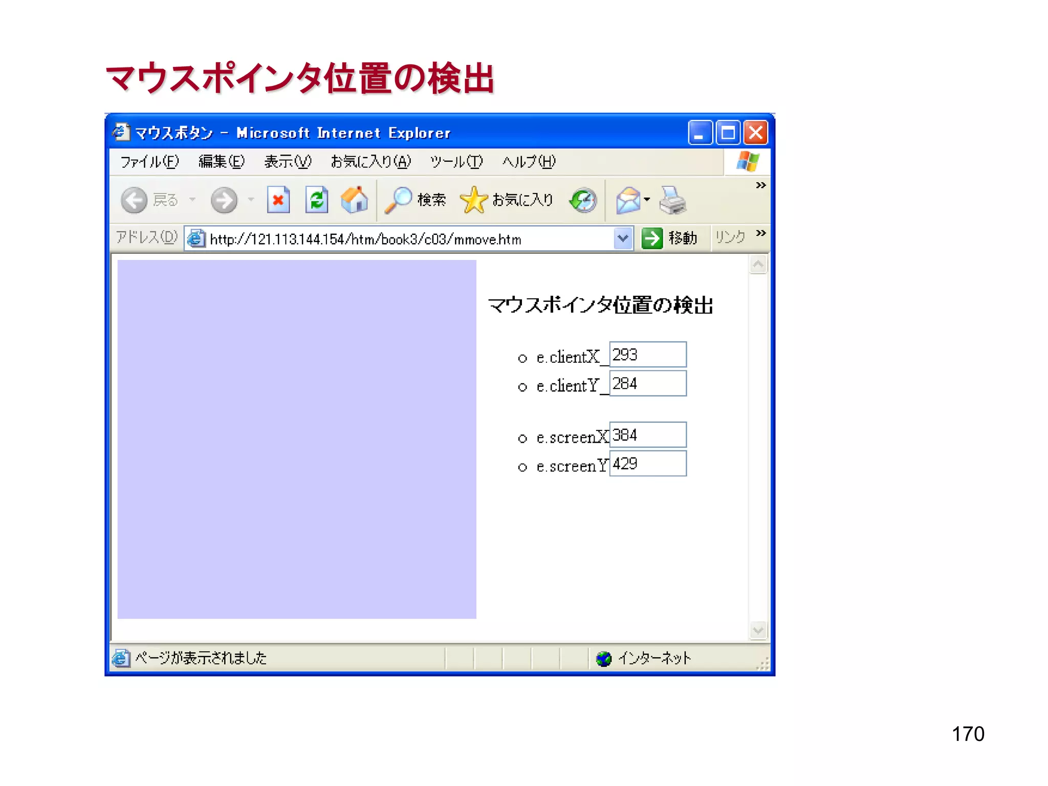The width and height of the screenshot is (1048, 786).
Task: Click the Internet zone globe icon
Action: 604,659
